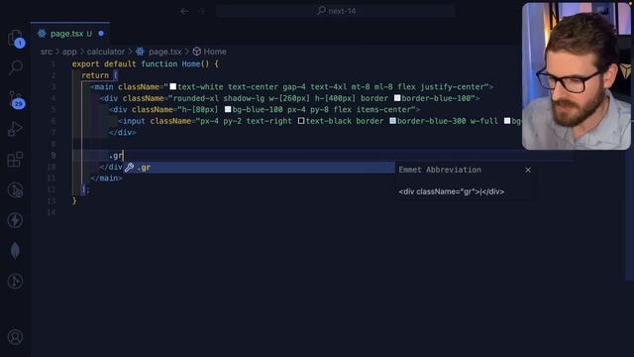Viewport: 634px width, 357px height.
Task: Click the Home breadcrumb symbol
Action: point(215,52)
